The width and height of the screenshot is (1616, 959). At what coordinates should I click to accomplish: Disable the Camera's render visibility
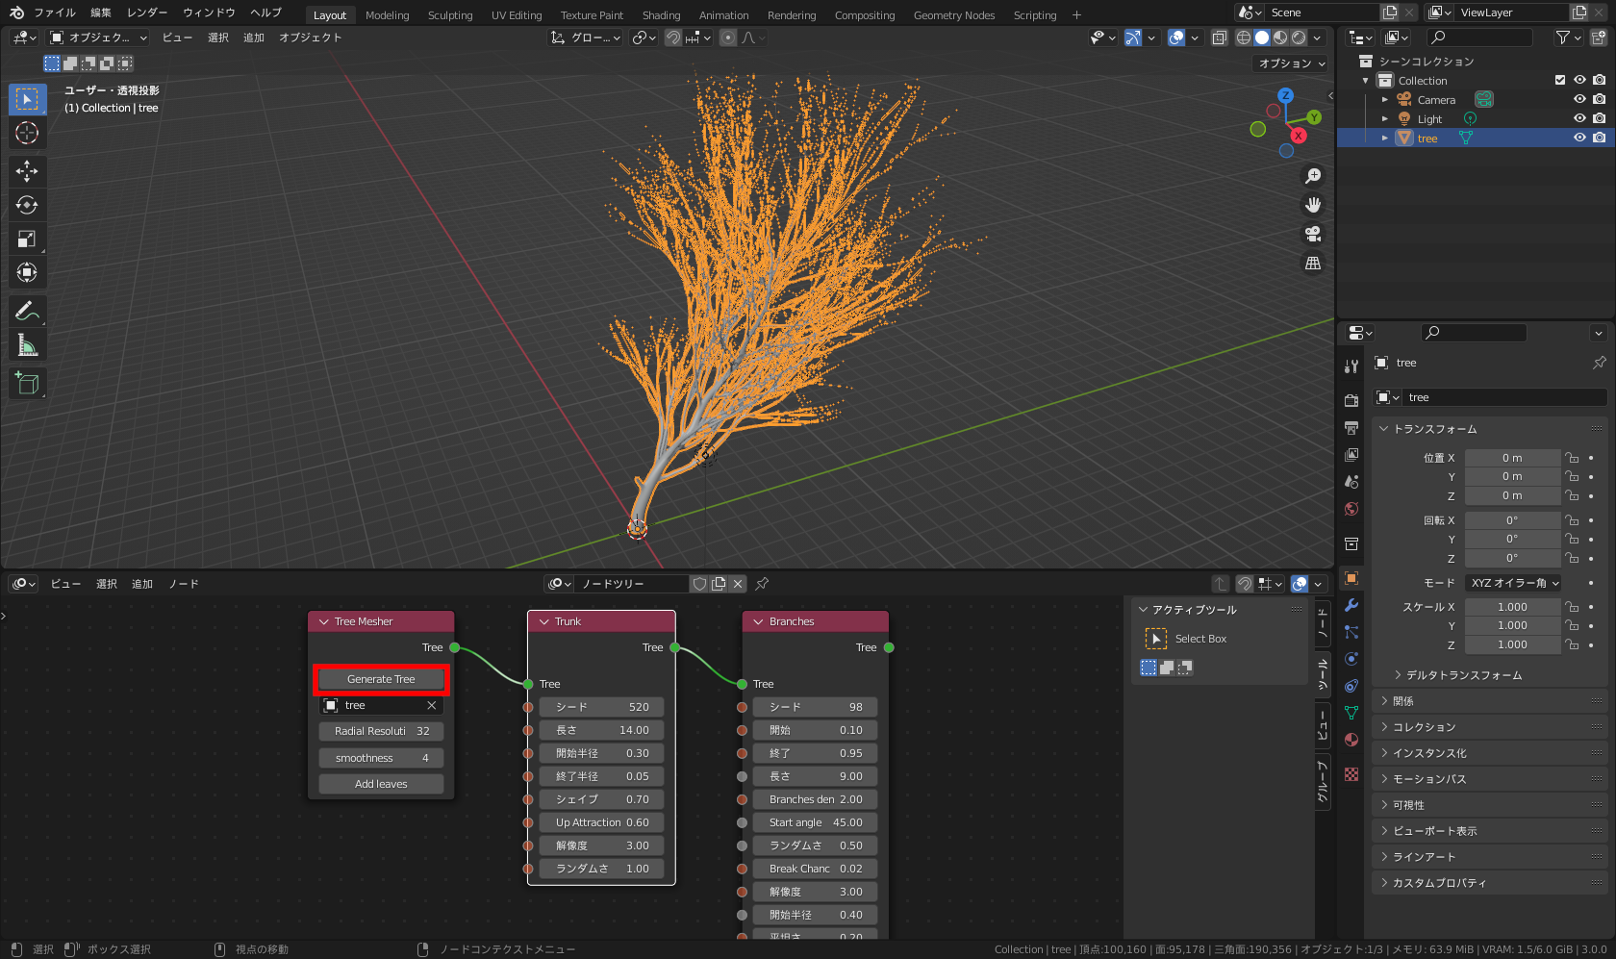click(1600, 99)
